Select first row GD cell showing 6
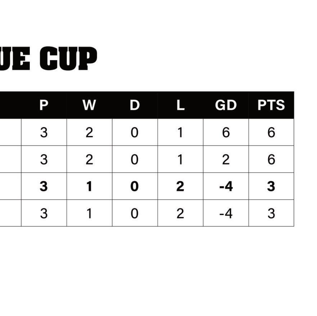 (x=226, y=132)
